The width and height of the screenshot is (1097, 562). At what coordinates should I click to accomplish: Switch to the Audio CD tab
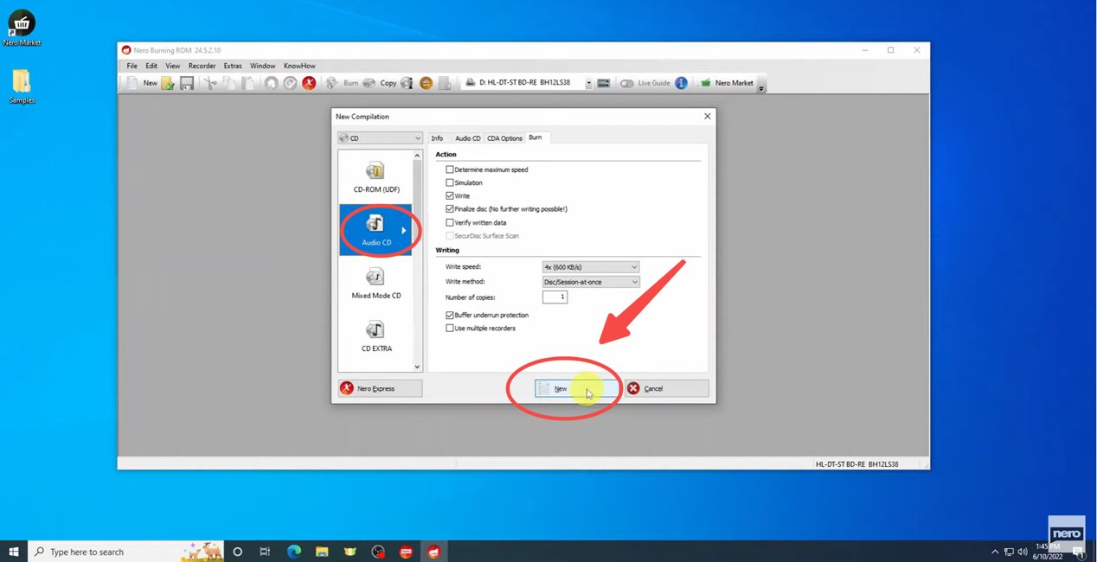point(468,138)
